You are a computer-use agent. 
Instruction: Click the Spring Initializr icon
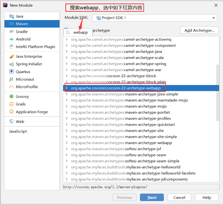[x=11, y=64]
